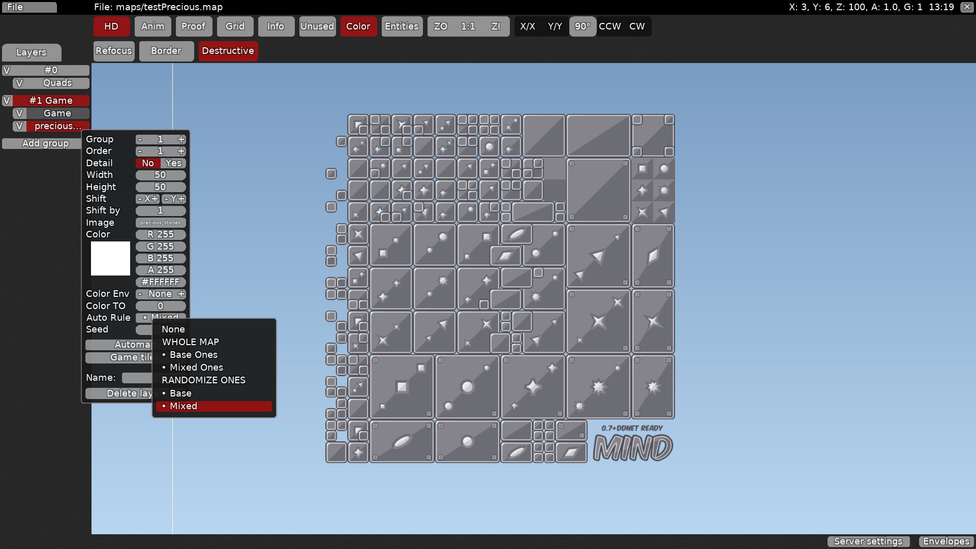Open Server settings
The height and width of the screenshot is (549, 976).
[868, 541]
